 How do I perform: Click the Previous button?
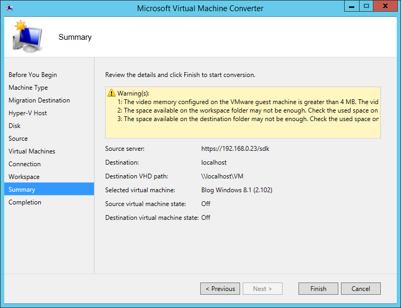point(220,288)
